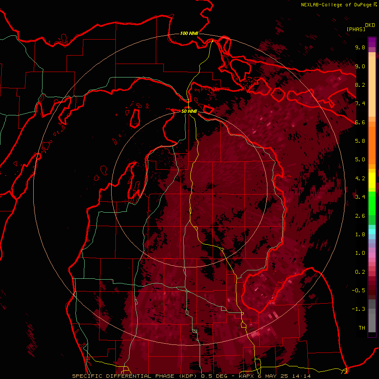Click the 9.8 scale value
This screenshot has height=379, width=379.
(x=360, y=48)
